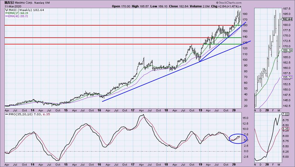The height and width of the screenshot is (167, 295).
Task: Click the 180 label on main price axis
Action: coord(245,14)
